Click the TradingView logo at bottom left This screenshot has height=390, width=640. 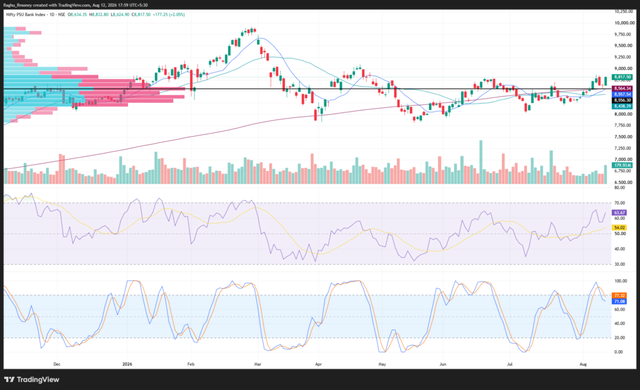(x=32, y=379)
